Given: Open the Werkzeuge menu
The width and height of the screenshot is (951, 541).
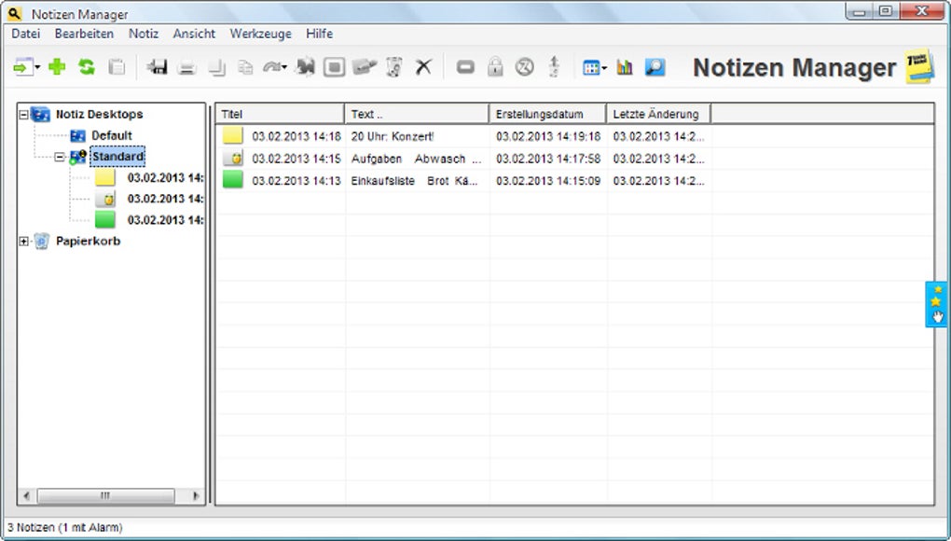Looking at the screenshot, I should 260,34.
